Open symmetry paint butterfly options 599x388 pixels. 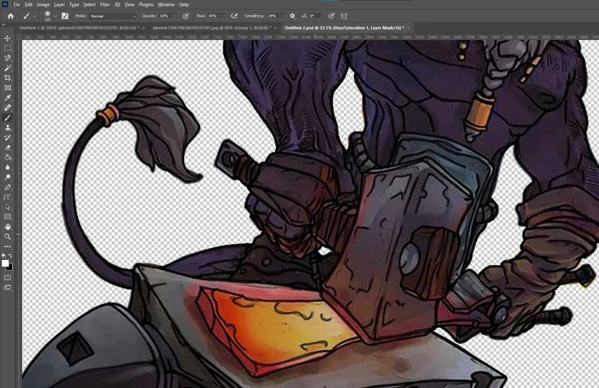tap(344, 16)
